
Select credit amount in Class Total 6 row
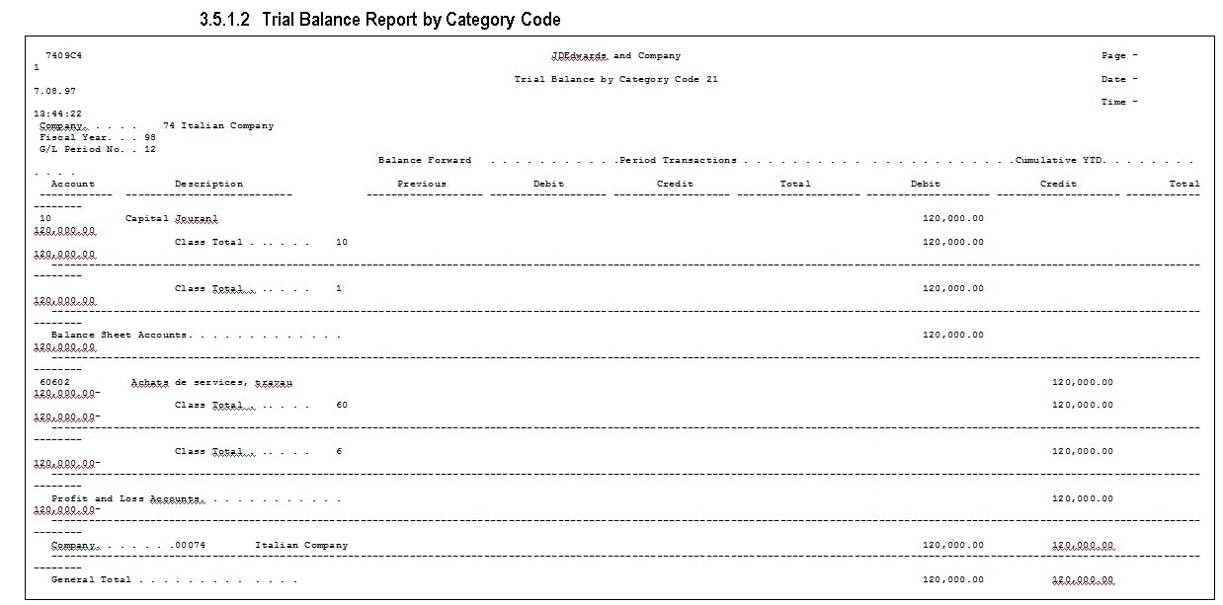[1082, 451]
